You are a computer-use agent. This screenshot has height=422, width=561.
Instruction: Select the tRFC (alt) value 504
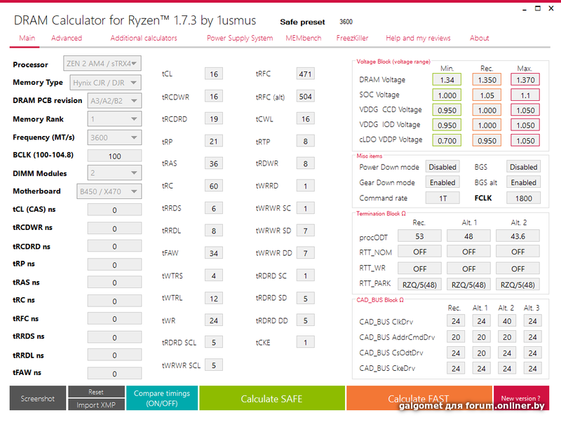pyautogui.click(x=305, y=97)
